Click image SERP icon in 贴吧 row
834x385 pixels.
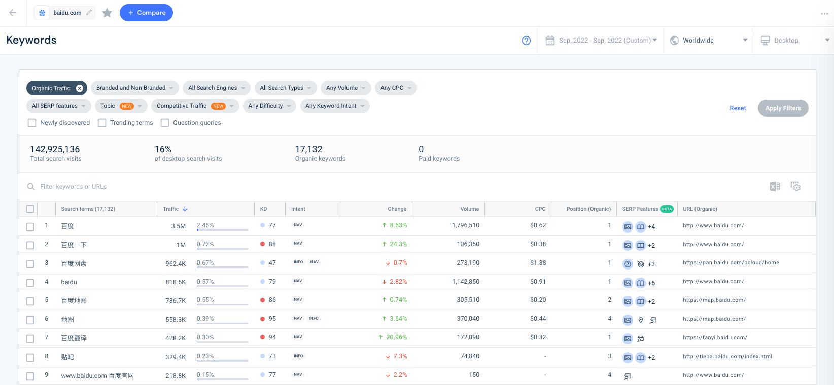(x=628, y=358)
